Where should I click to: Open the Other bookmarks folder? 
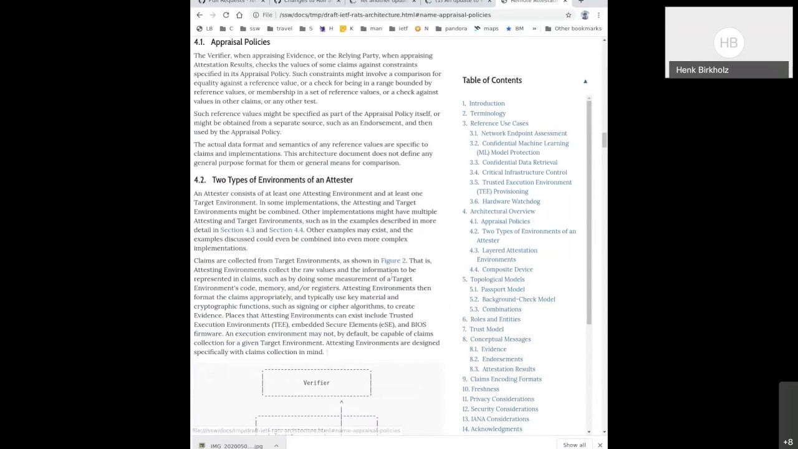coord(573,29)
